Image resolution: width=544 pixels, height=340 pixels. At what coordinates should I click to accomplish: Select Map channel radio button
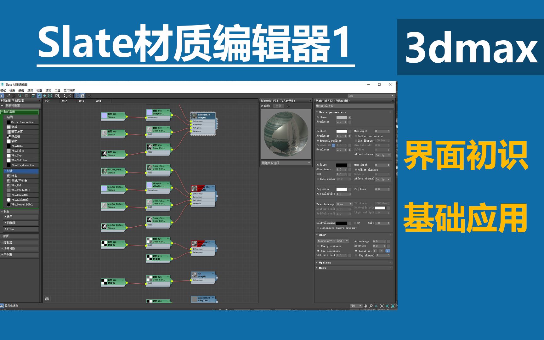(x=356, y=255)
